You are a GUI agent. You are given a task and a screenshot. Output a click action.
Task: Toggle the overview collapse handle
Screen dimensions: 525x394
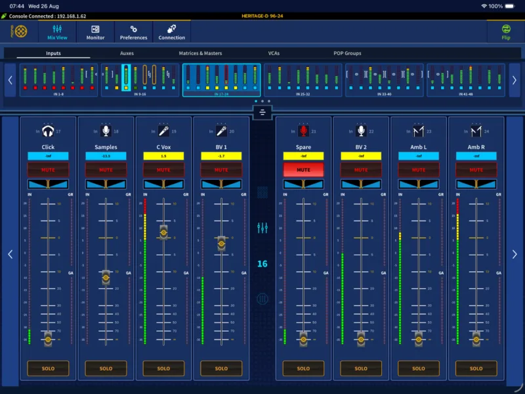[x=262, y=112]
